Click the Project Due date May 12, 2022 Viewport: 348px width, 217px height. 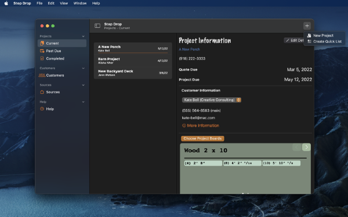298,79
